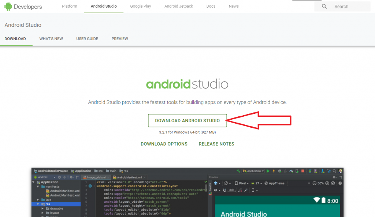Open the orientation rotate dropdown
The width and height of the screenshot is (375, 217).
[x=227, y=183]
